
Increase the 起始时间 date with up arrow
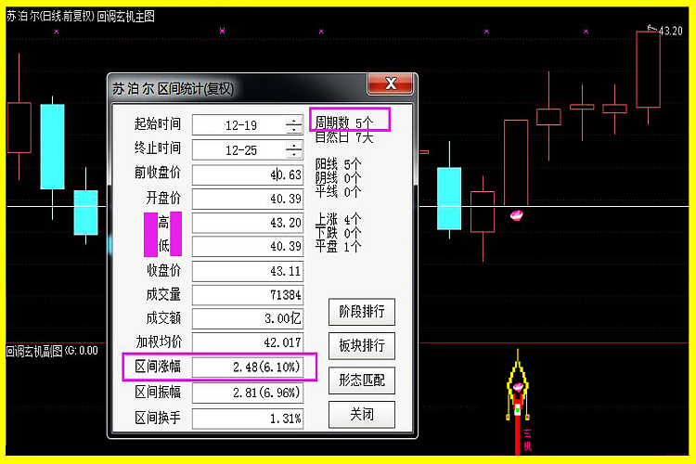pos(294,121)
